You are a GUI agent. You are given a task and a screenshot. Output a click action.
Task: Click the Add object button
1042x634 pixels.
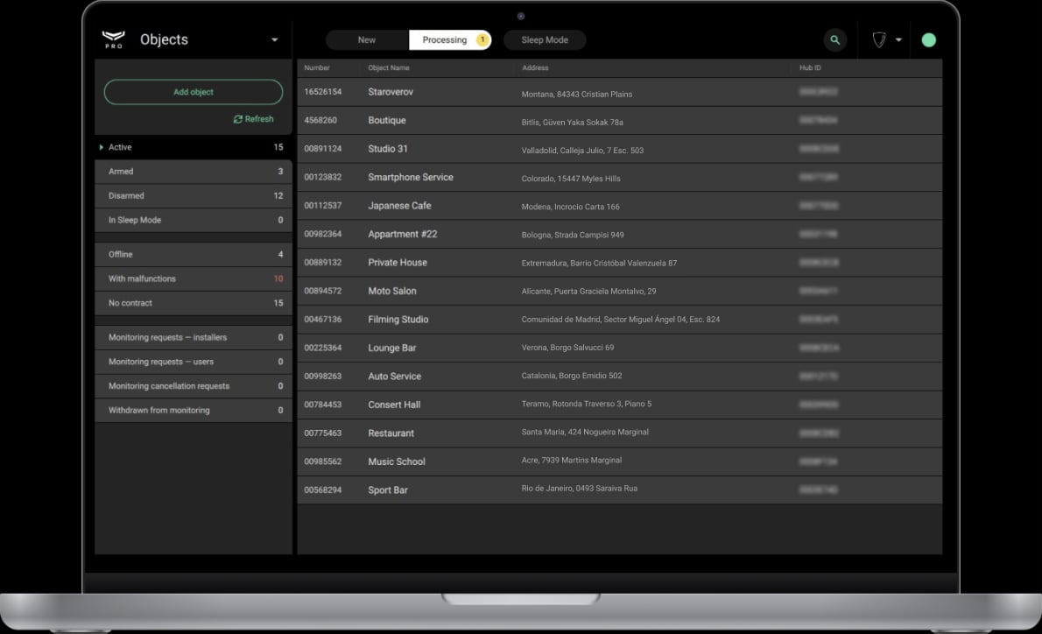click(193, 91)
